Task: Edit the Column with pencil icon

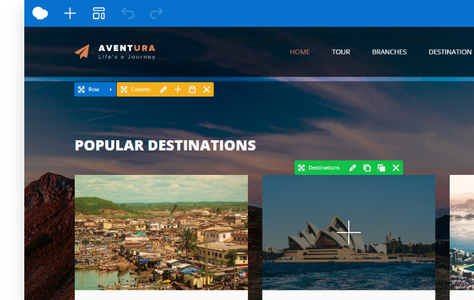Action: pyautogui.click(x=163, y=89)
